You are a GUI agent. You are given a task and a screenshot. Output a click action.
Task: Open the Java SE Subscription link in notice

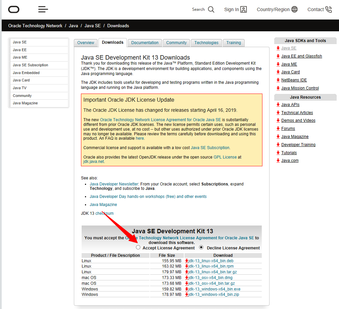click(x=210, y=148)
